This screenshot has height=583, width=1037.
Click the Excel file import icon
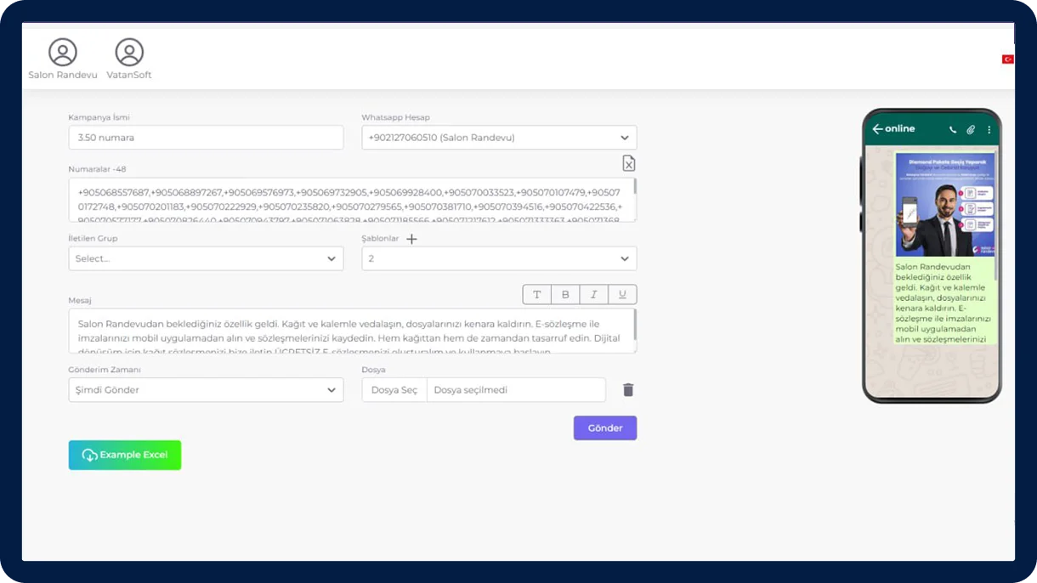(x=628, y=163)
